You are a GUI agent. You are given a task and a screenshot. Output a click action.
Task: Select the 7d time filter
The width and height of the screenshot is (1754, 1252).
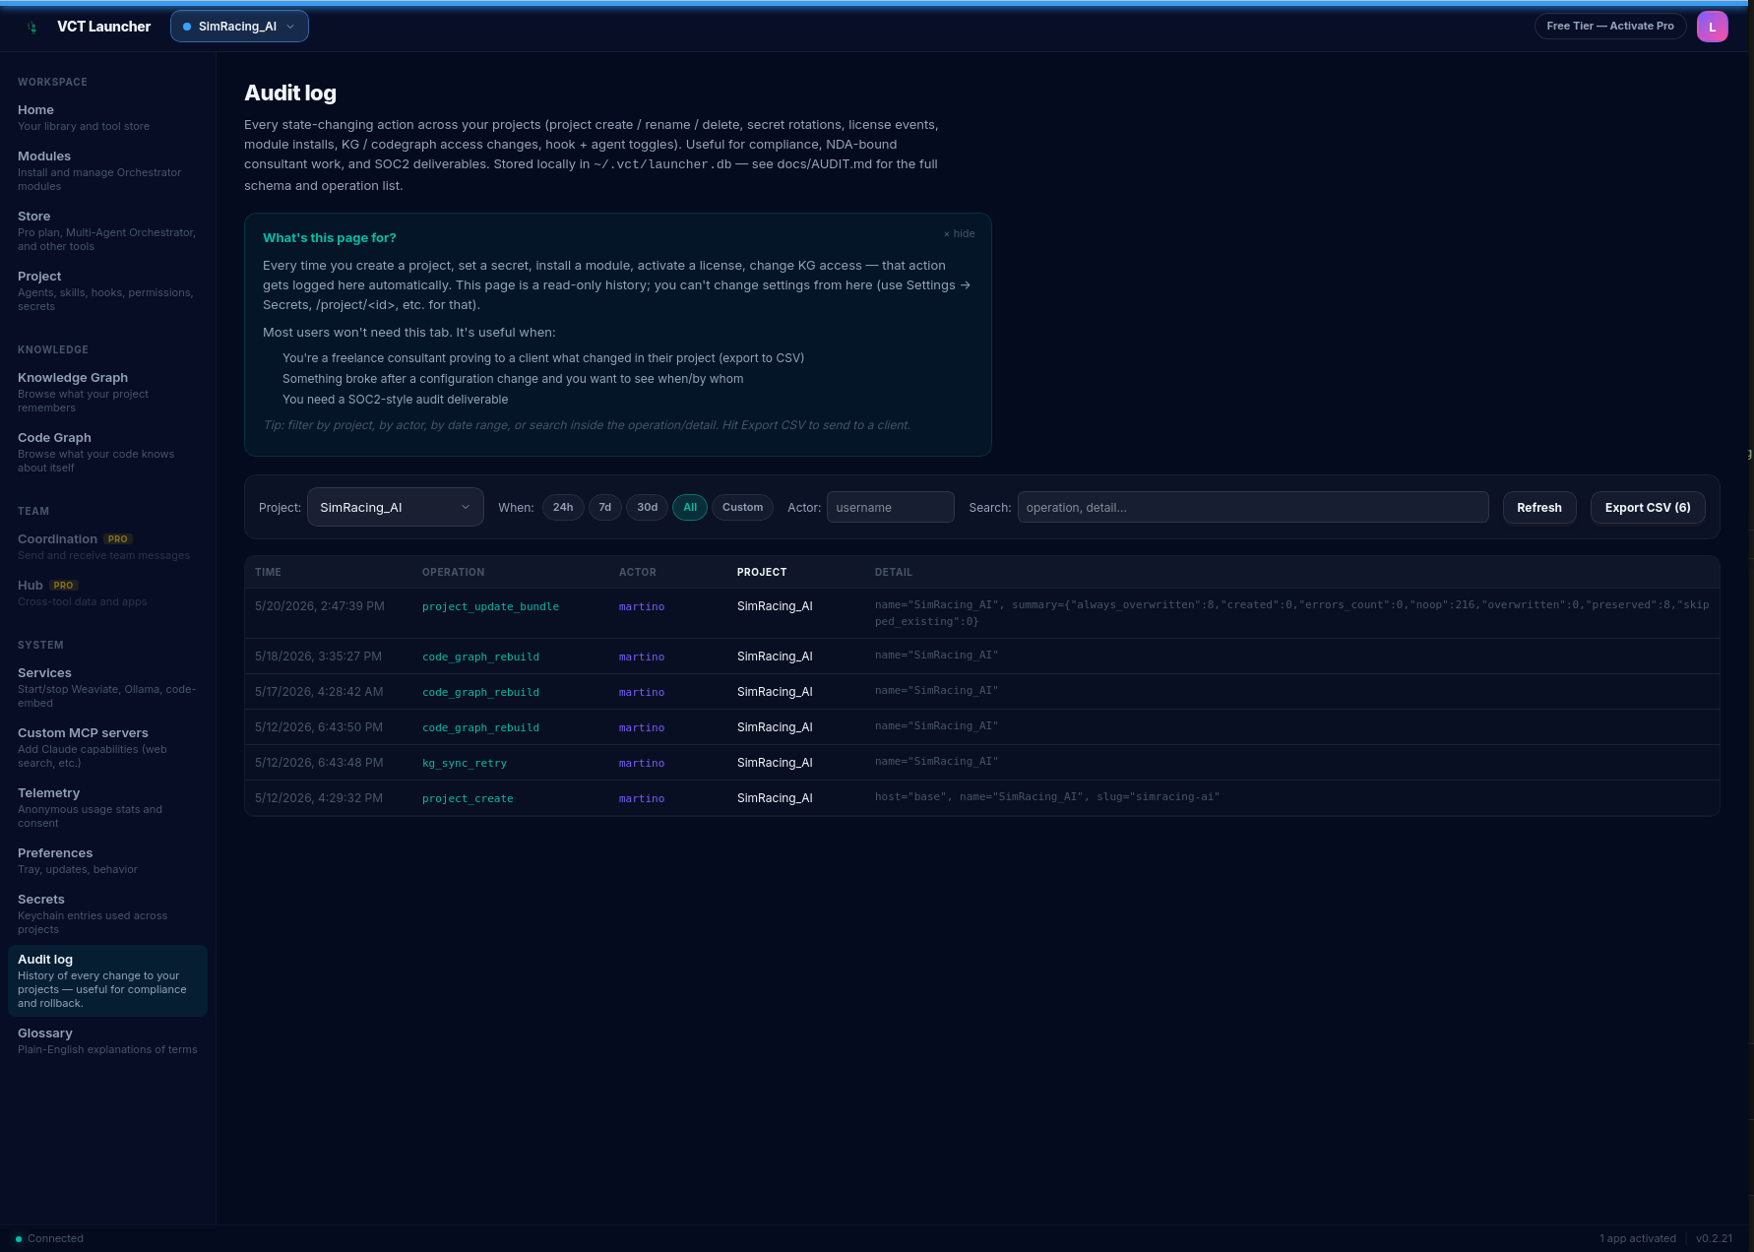605,508
